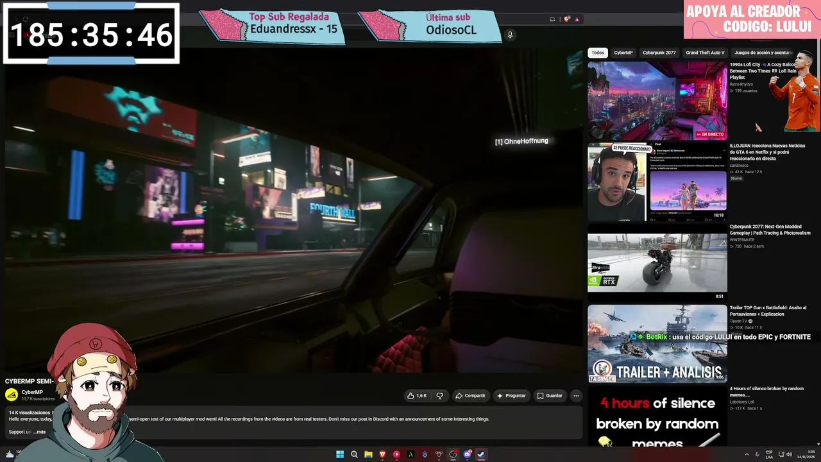The image size is (821, 462).
Task: Open the Cyberpunk 2077 Next-Gen Modded thumbnail
Action: tap(657, 263)
